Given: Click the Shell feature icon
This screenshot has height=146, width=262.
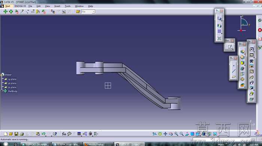Looking at the screenshot, I should click(243, 69).
